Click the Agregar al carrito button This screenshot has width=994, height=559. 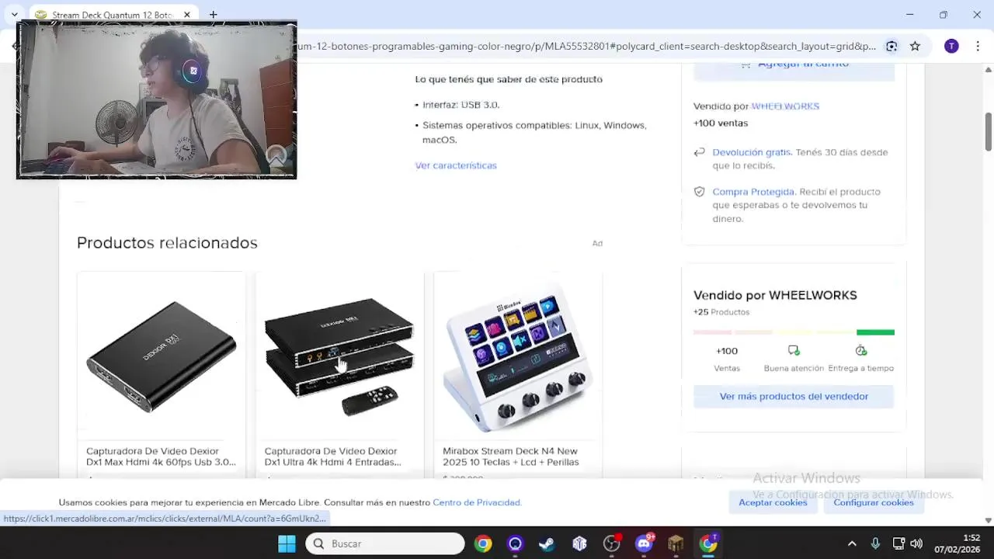click(794, 67)
